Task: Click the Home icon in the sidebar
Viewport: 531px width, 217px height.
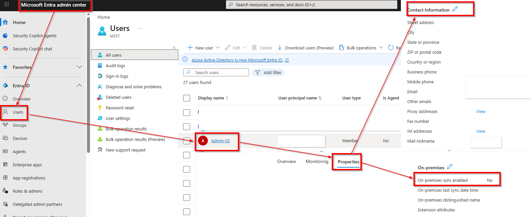Action: click(x=6, y=22)
